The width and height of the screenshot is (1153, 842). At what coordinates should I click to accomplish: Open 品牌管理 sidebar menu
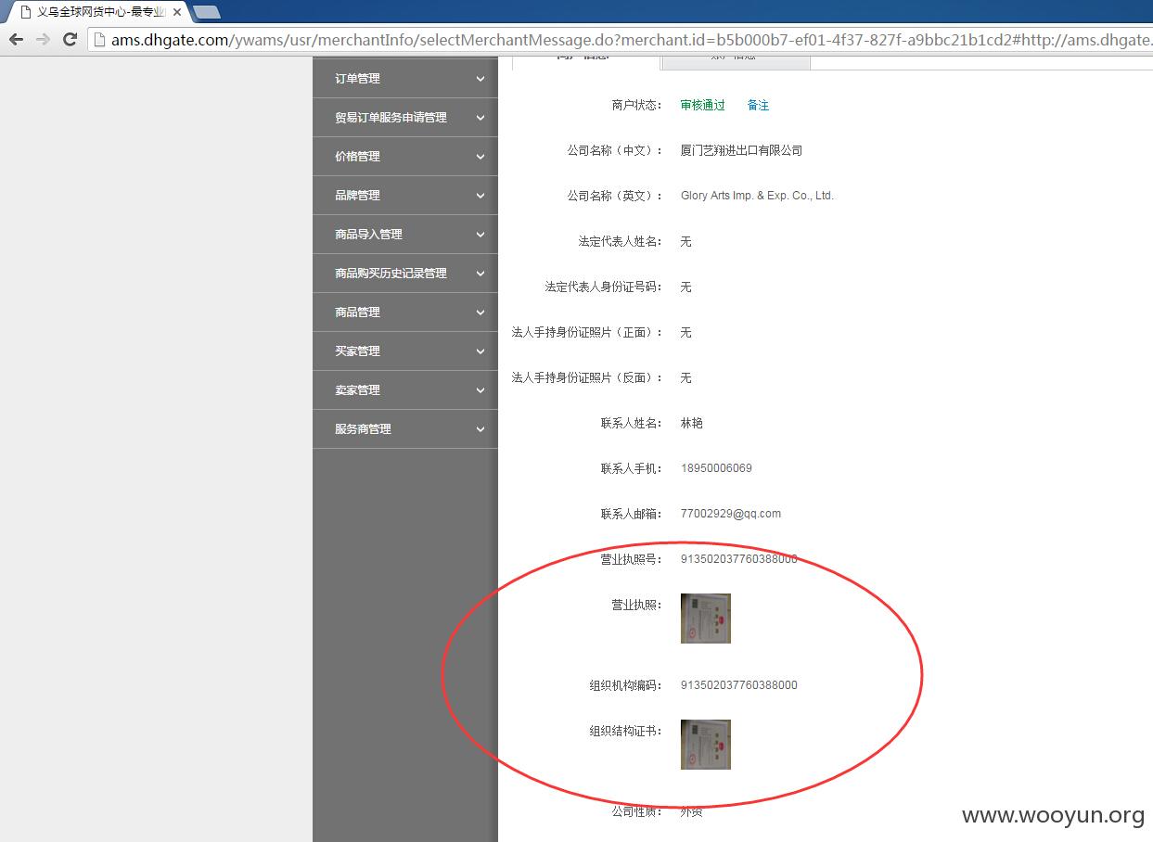point(405,196)
